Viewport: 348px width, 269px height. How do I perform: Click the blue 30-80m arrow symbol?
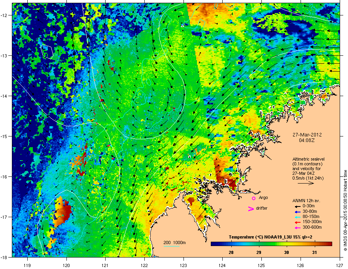(x=297, y=212)
